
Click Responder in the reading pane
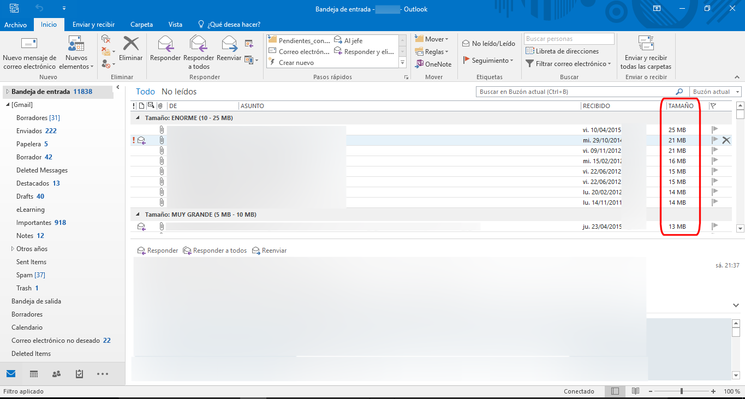tap(158, 251)
